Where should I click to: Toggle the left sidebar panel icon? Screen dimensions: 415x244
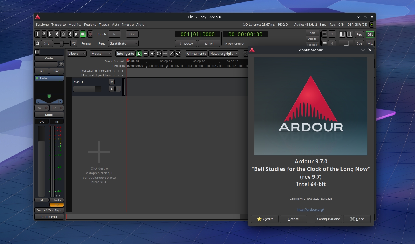click(x=342, y=34)
